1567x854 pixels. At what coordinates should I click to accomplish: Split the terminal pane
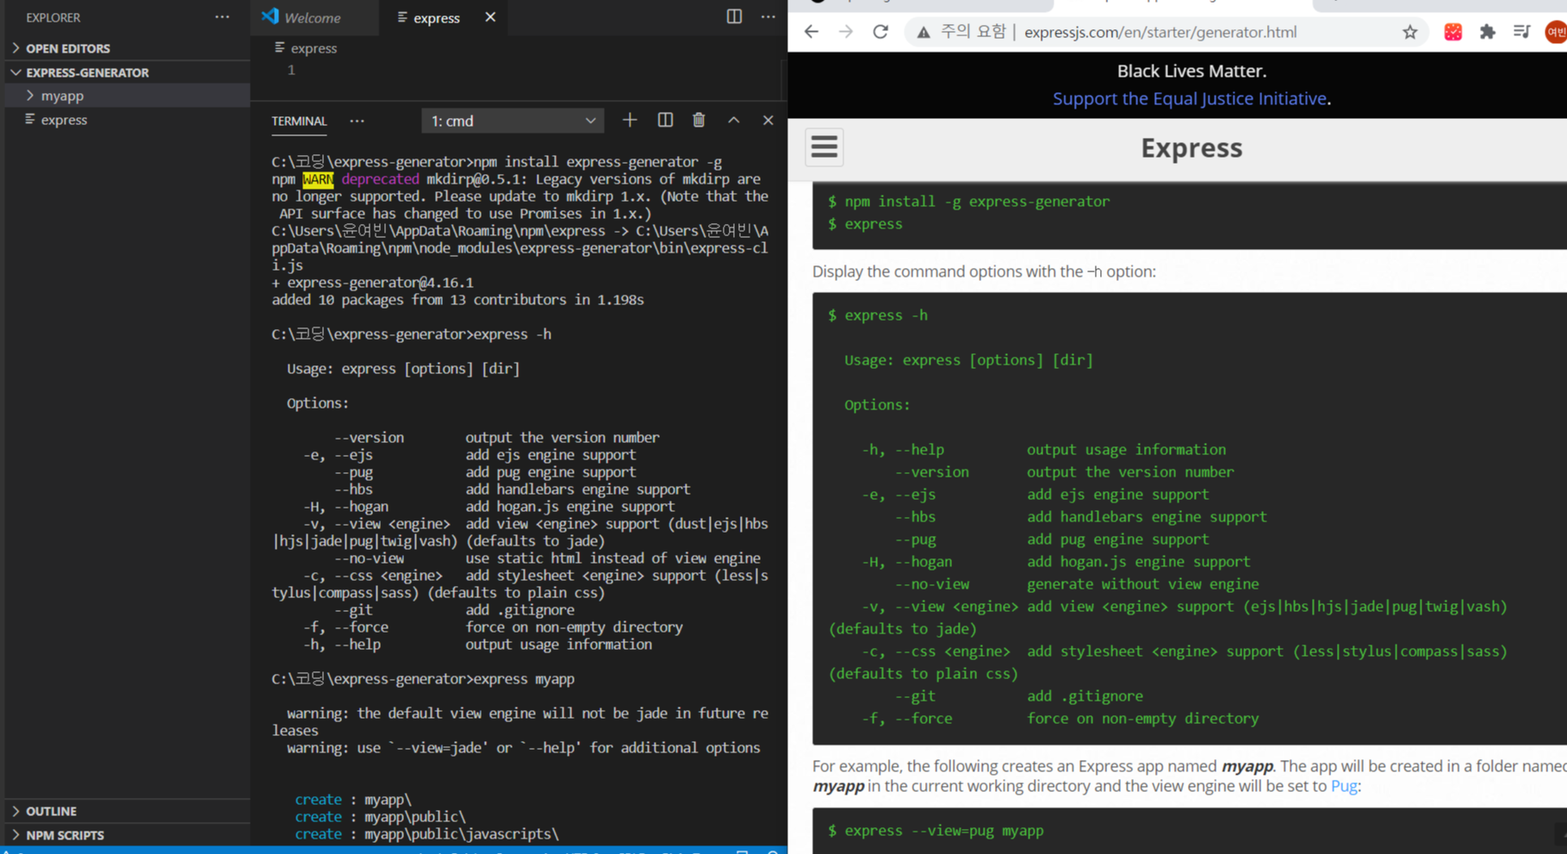point(665,121)
